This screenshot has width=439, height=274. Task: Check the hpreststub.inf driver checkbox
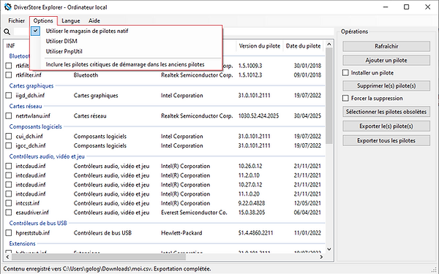click(x=9, y=233)
